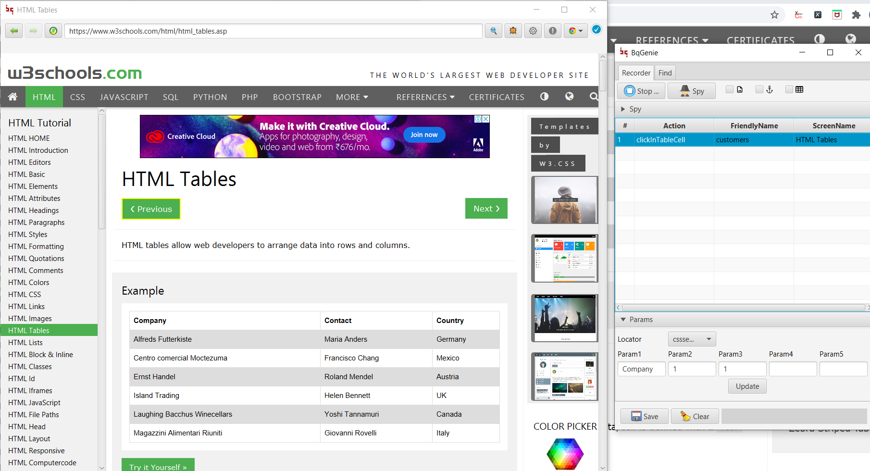Tick the checkbox beside the table grid icon
The height and width of the screenshot is (471, 870).
coord(789,89)
